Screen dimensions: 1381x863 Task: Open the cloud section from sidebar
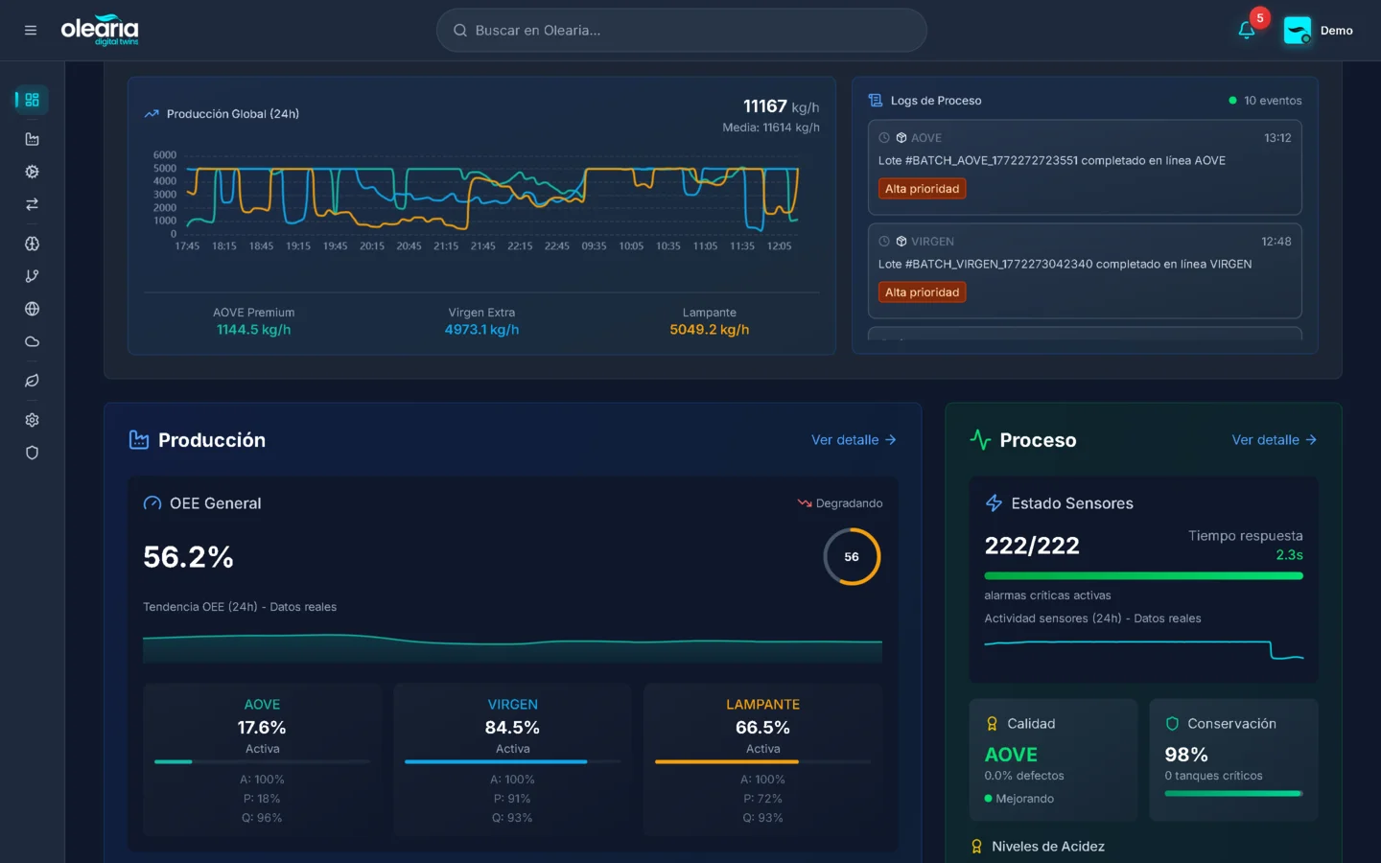coord(31,341)
